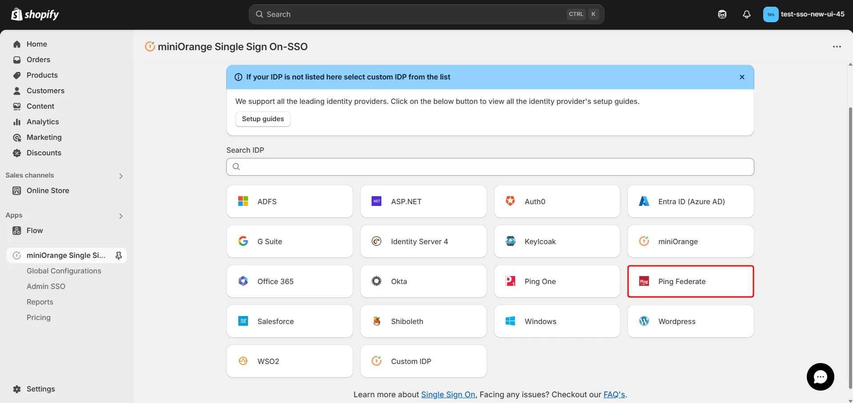Select the miniOrange provider card

tap(691, 241)
